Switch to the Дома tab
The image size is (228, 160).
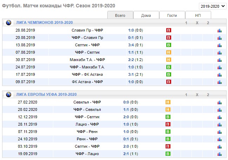[x=146, y=15]
